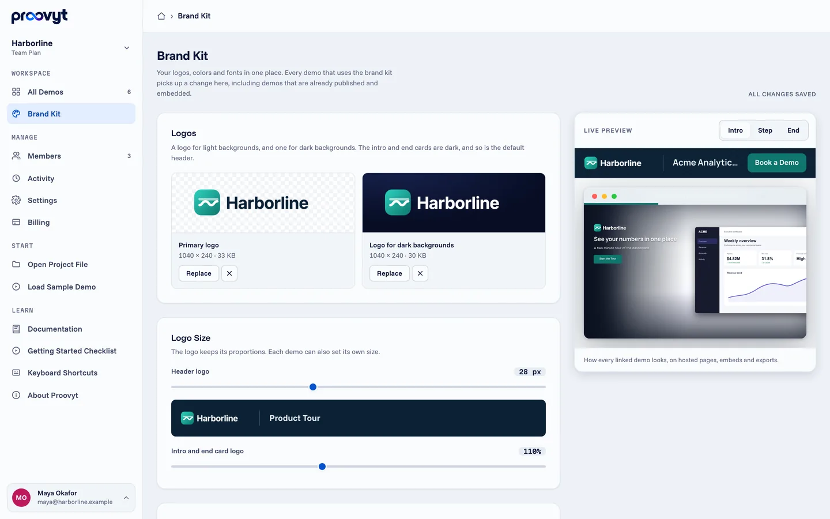Click the "Weekly overview" text in preview
The image size is (830, 519).
click(x=740, y=241)
